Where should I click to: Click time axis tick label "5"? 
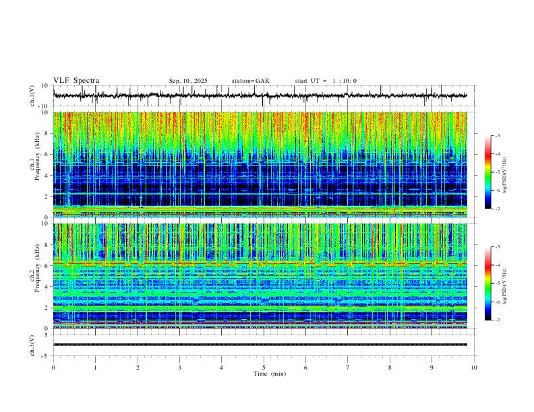(x=264, y=368)
